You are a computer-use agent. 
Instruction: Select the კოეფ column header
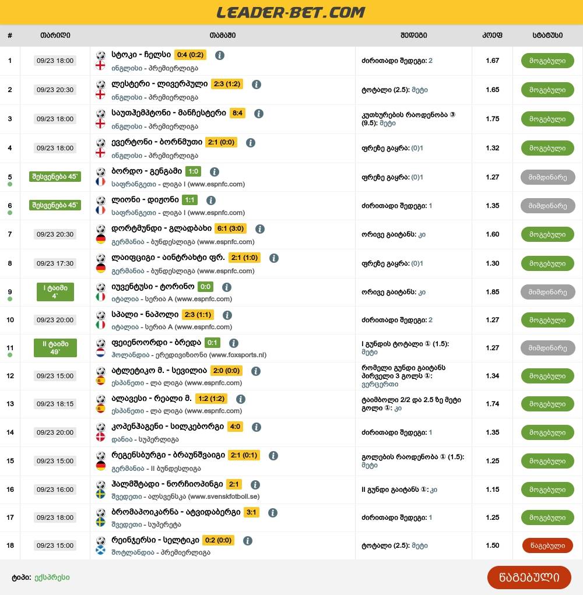492,36
